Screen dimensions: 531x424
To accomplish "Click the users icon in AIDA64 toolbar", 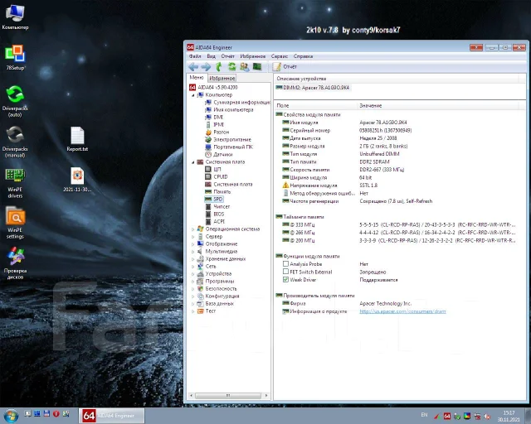I will coord(245,67).
